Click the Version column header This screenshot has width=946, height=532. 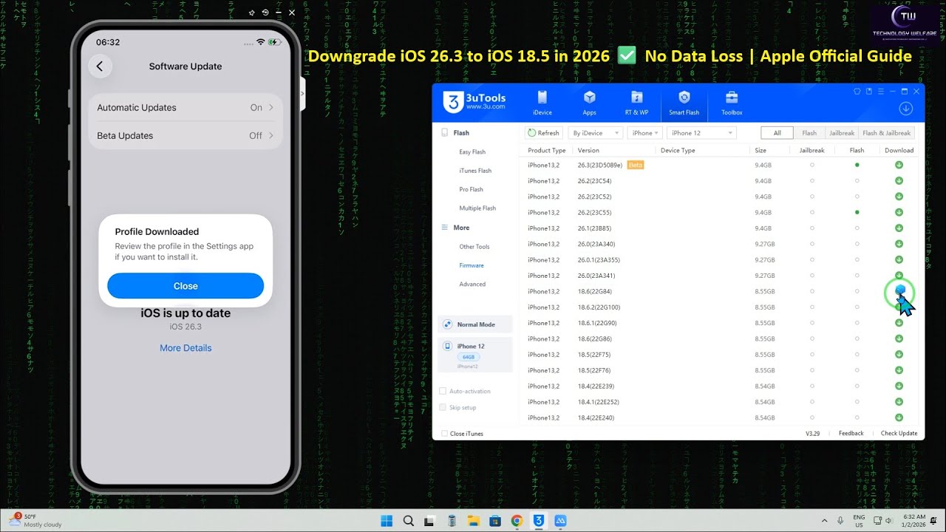pyautogui.click(x=588, y=151)
